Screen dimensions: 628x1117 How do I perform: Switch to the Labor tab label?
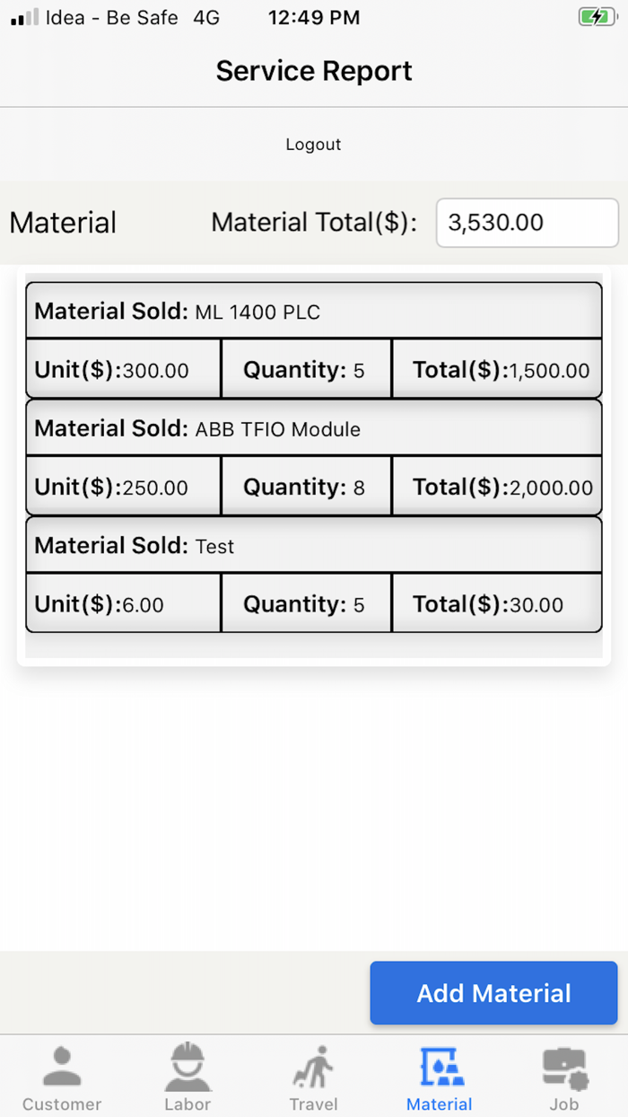[188, 1104]
